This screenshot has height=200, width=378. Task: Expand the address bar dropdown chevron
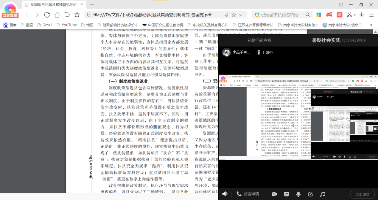[x=241, y=15]
